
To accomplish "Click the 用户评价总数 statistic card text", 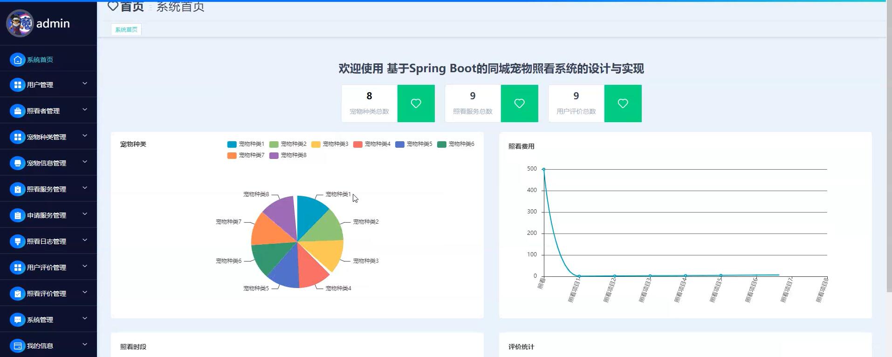I will tap(576, 111).
